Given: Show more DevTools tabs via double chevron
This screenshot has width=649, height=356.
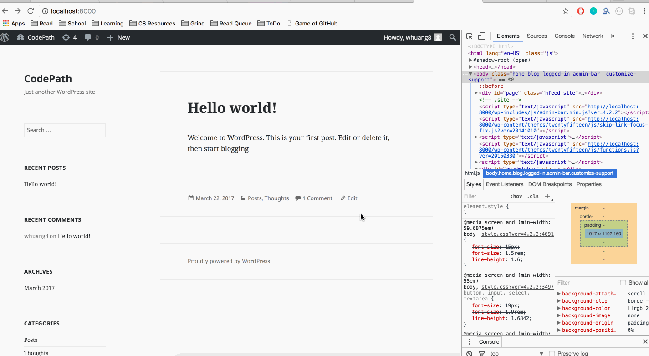Looking at the screenshot, I should click(x=613, y=36).
